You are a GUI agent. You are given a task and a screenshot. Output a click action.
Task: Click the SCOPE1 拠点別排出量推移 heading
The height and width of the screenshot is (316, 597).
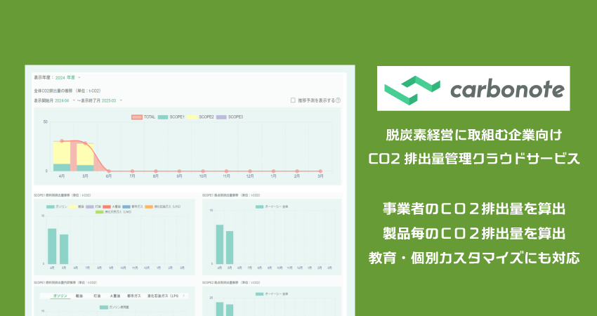231,195
